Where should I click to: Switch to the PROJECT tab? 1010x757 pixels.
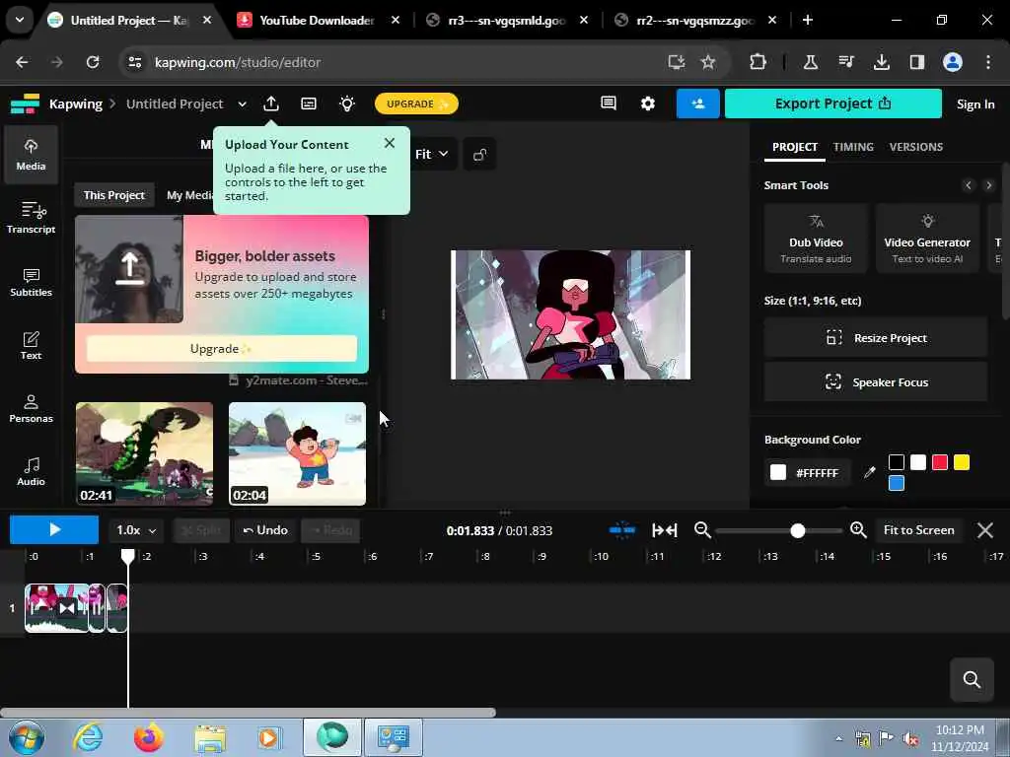(x=794, y=147)
